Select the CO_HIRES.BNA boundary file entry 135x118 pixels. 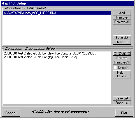57,13
